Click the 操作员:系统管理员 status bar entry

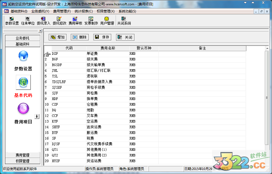pos(101,169)
